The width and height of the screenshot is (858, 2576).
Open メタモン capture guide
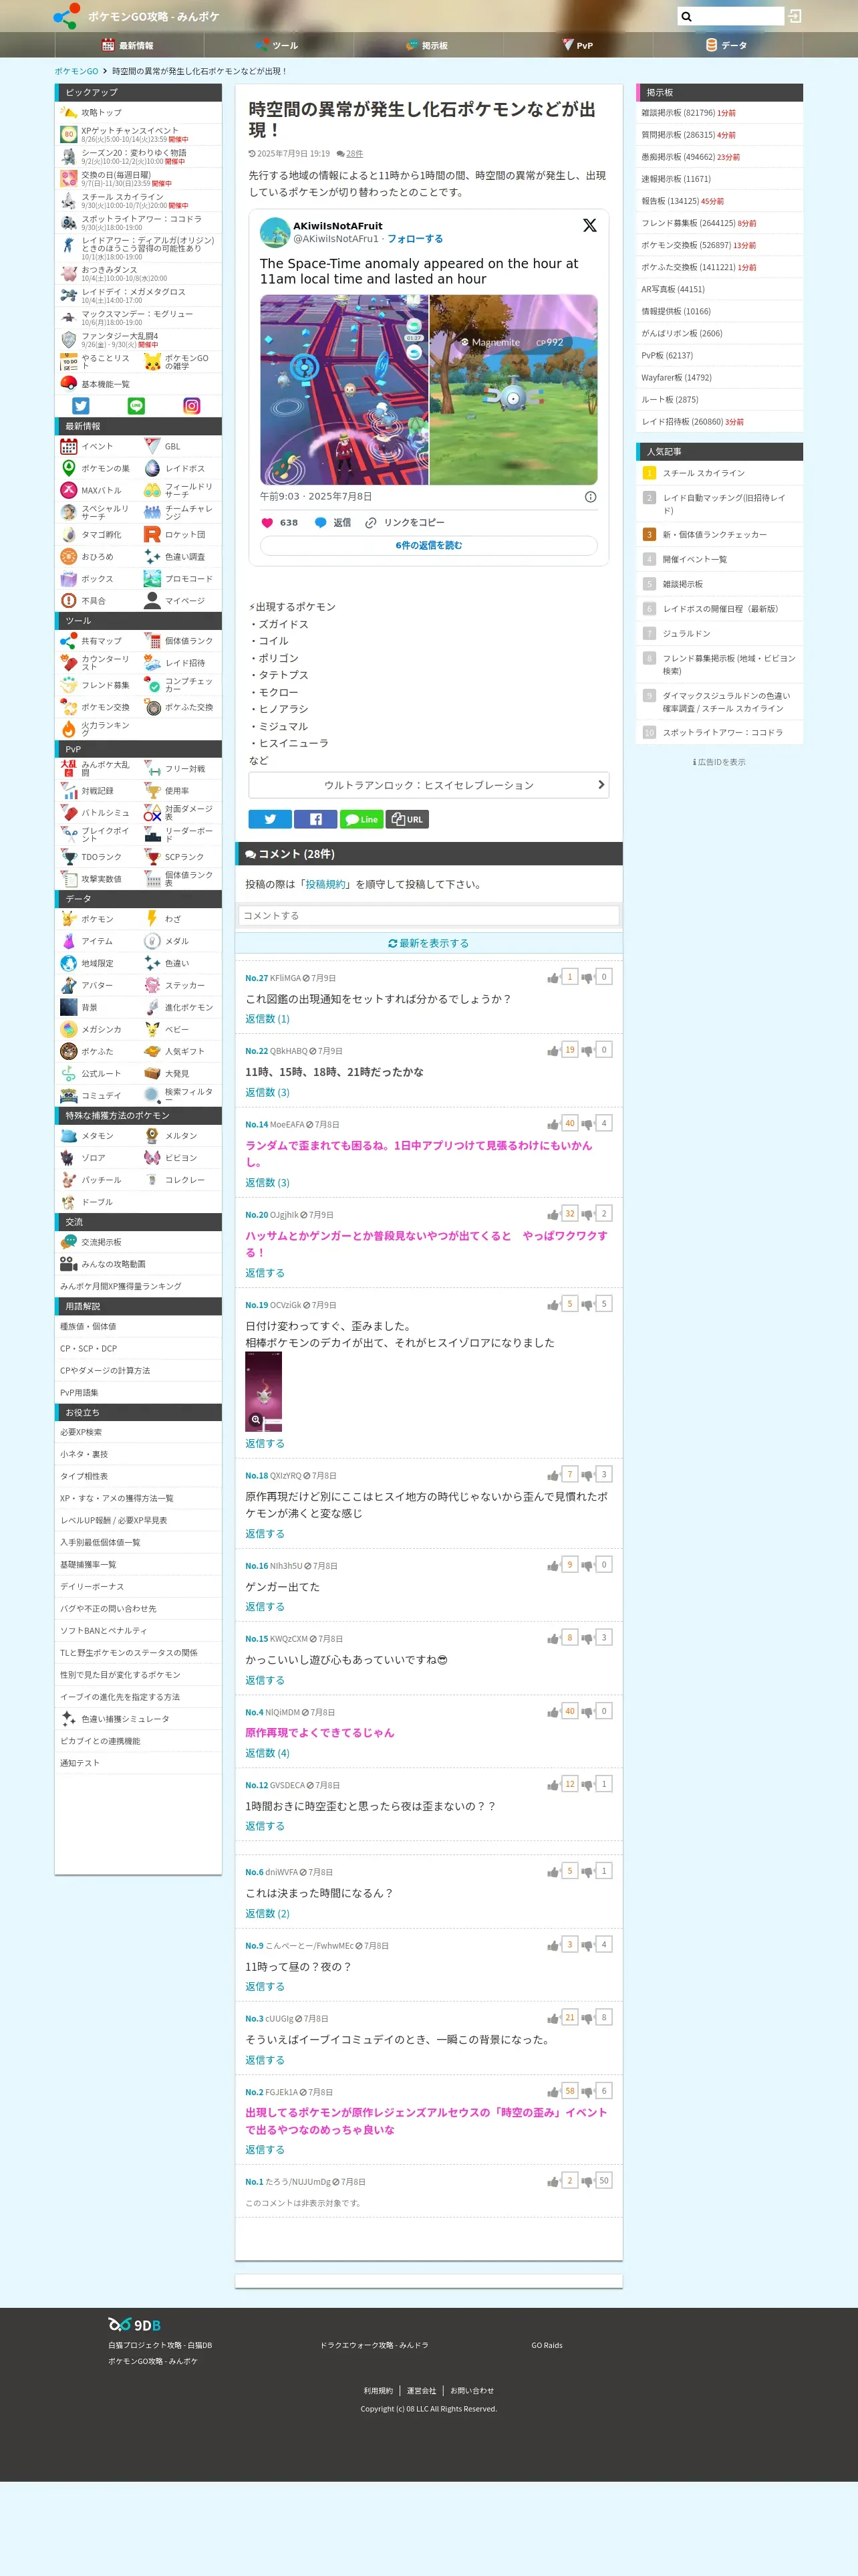click(x=97, y=1136)
